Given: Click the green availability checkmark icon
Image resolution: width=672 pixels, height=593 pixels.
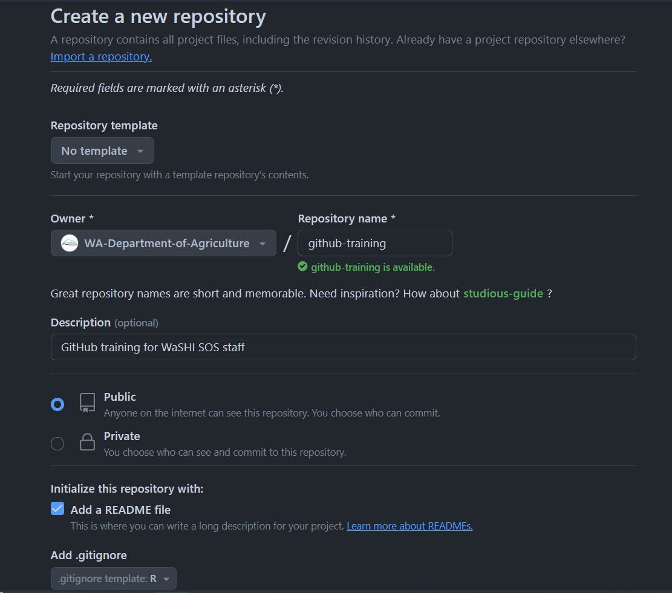Looking at the screenshot, I should [x=302, y=267].
